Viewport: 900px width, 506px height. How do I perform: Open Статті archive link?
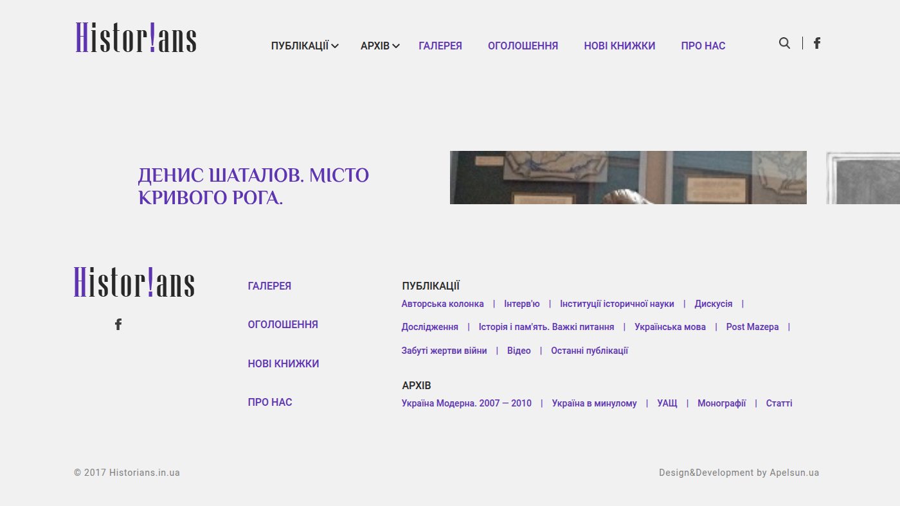pyautogui.click(x=779, y=403)
